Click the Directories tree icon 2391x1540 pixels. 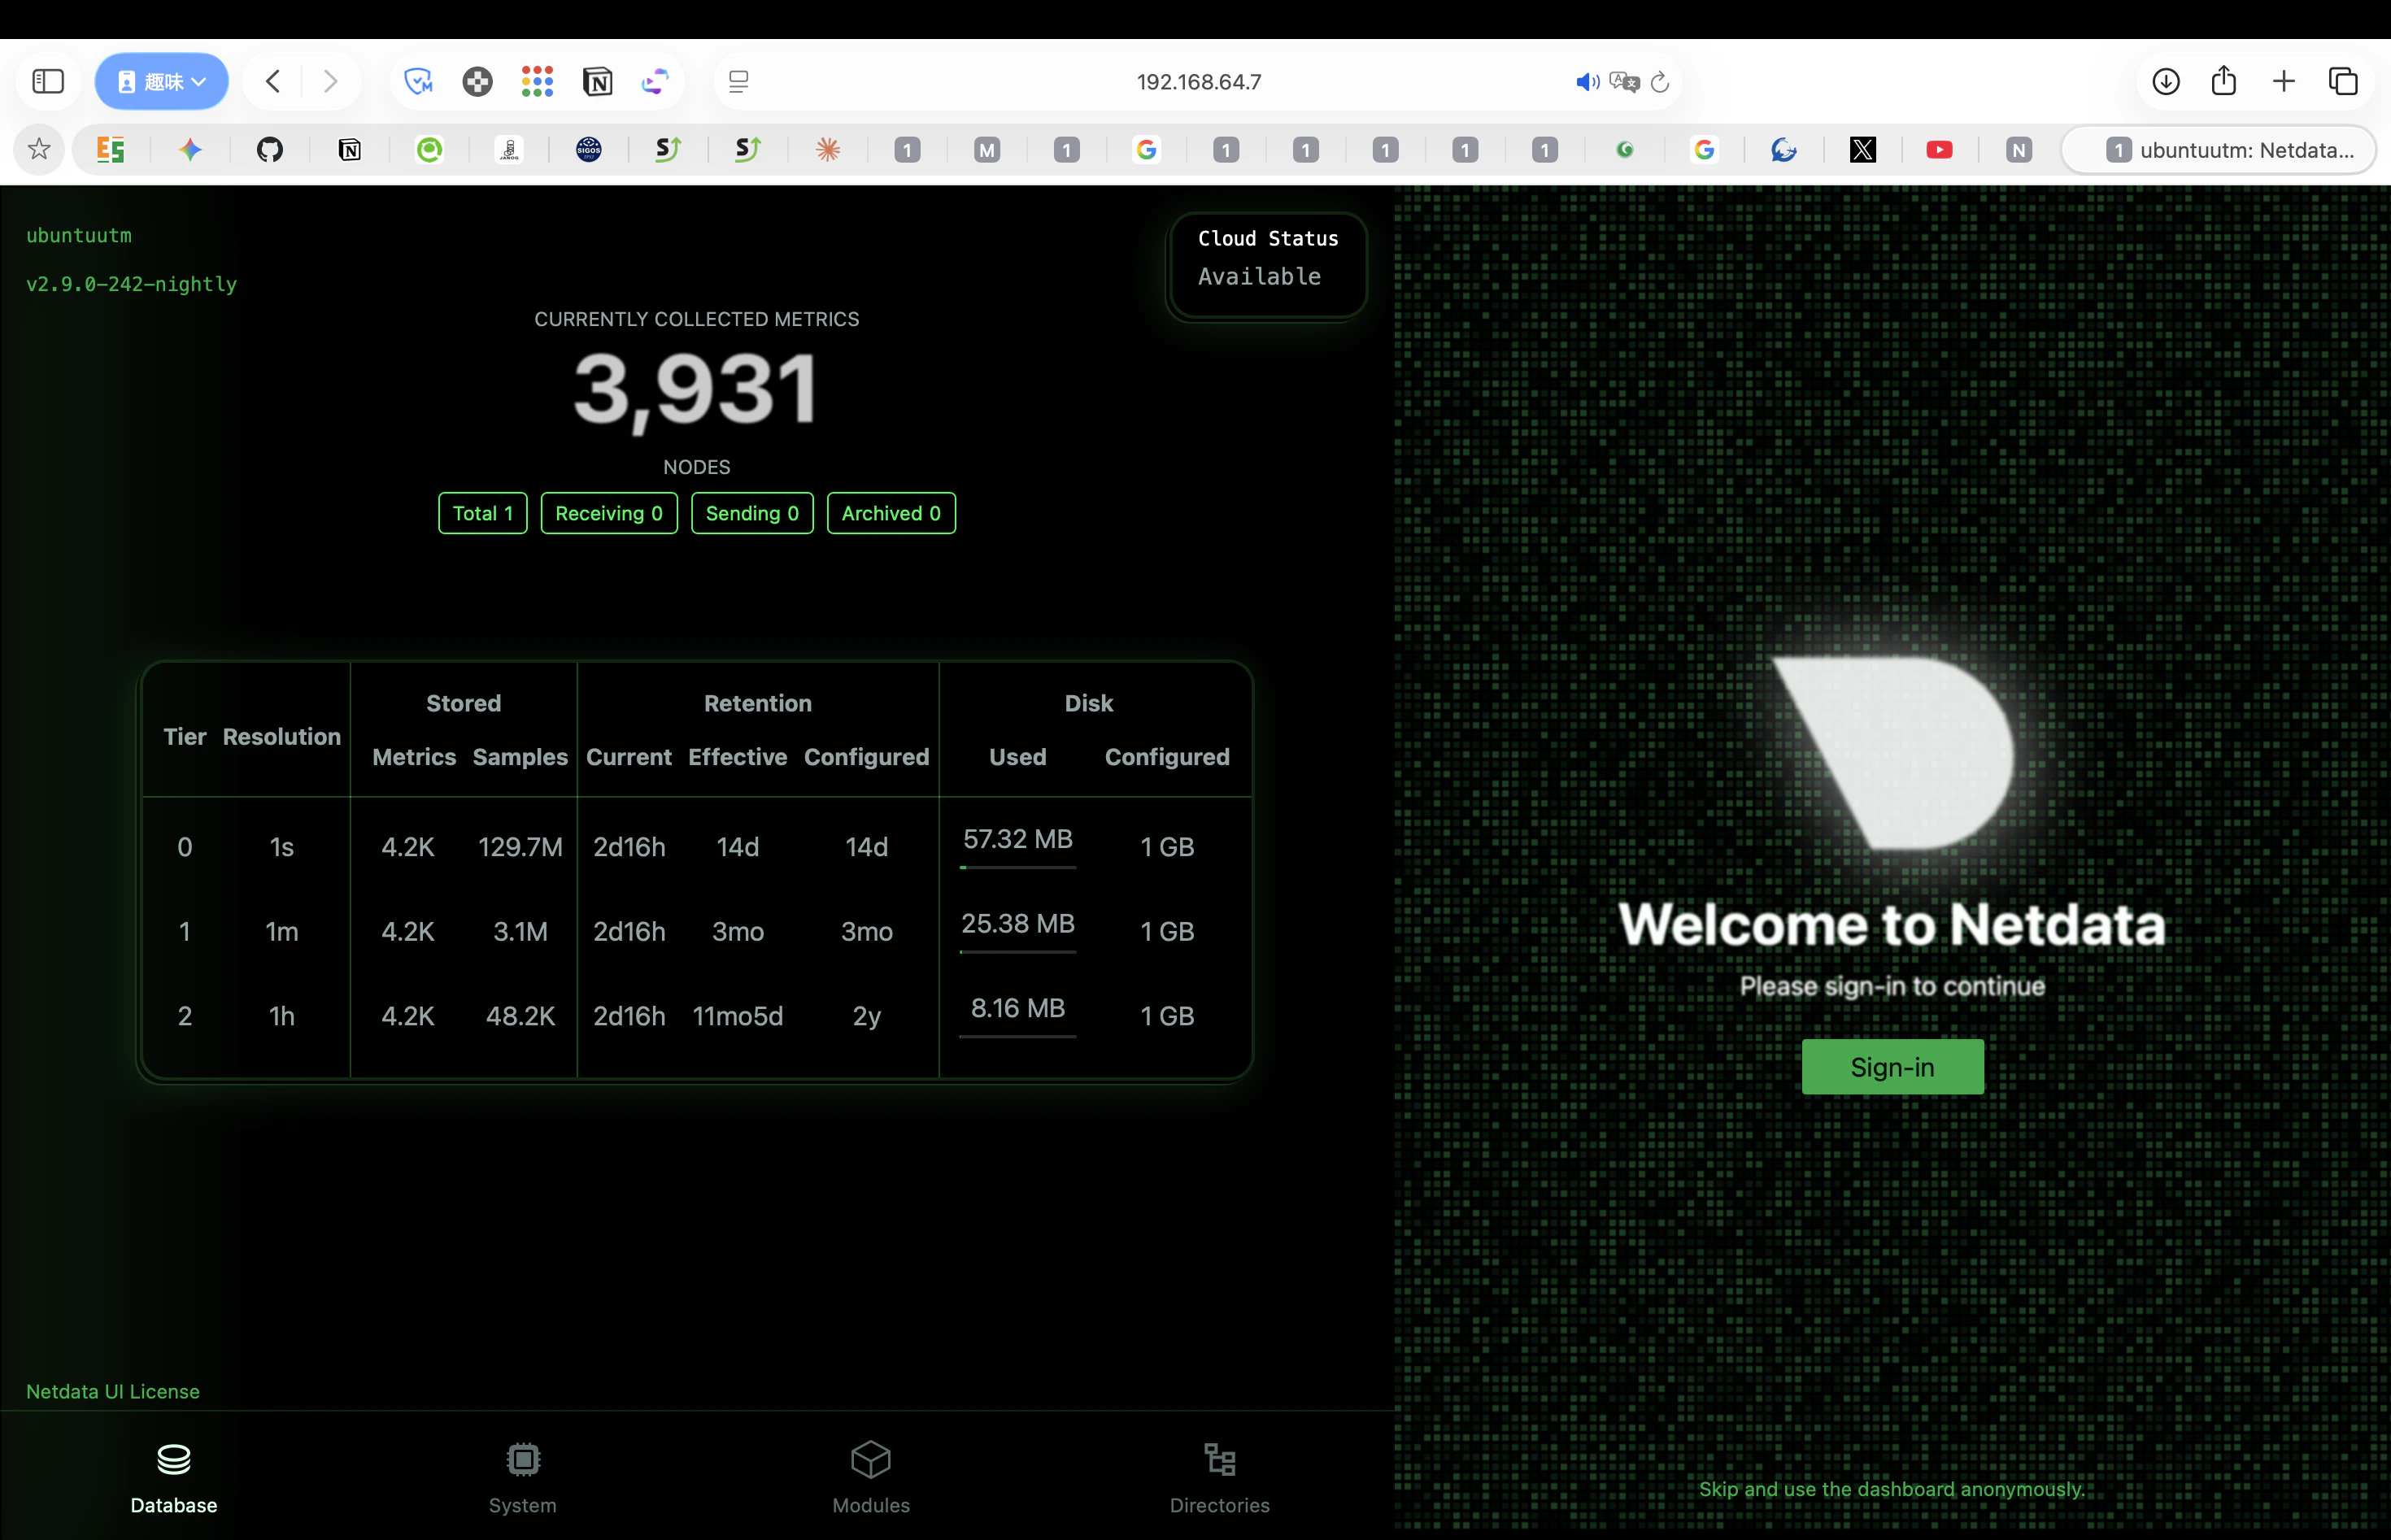1219,1460
